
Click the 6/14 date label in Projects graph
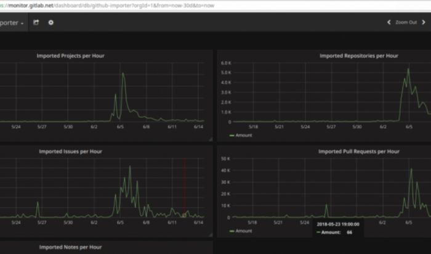point(198,127)
